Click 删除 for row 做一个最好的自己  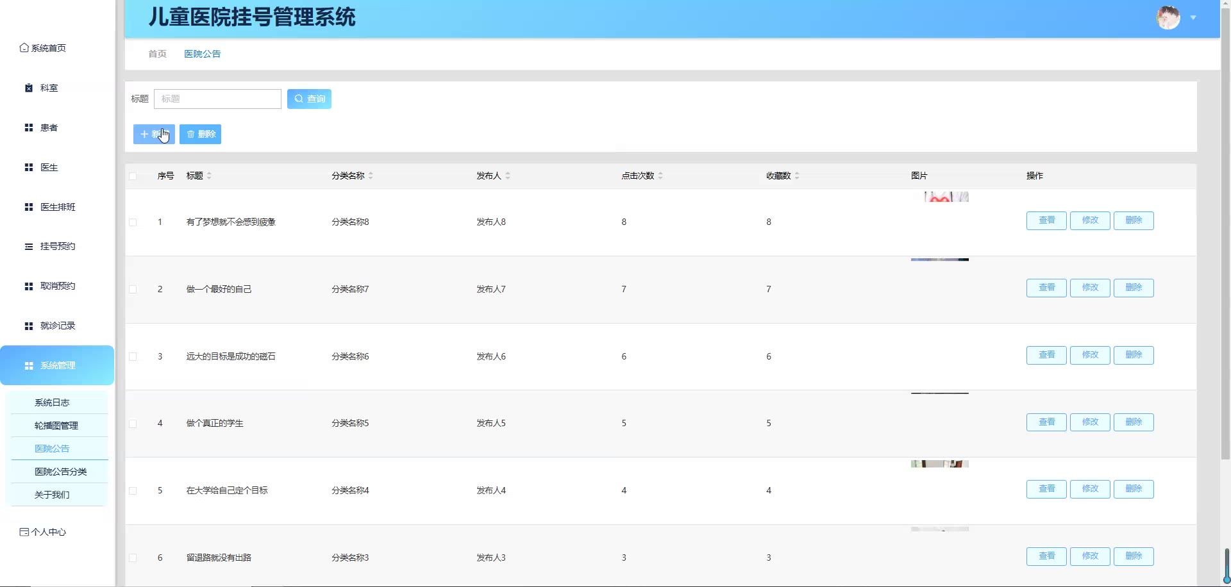coord(1134,288)
